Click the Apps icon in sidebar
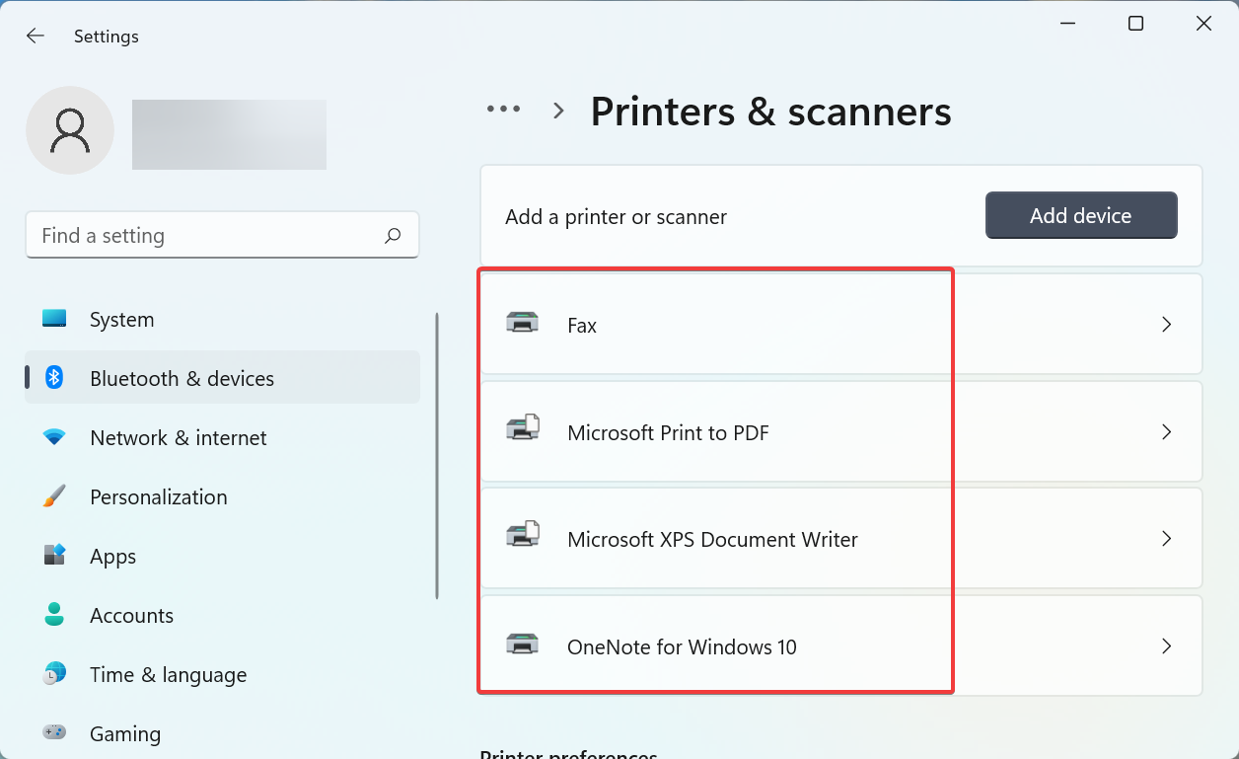This screenshot has height=759, width=1239. (54, 556)
